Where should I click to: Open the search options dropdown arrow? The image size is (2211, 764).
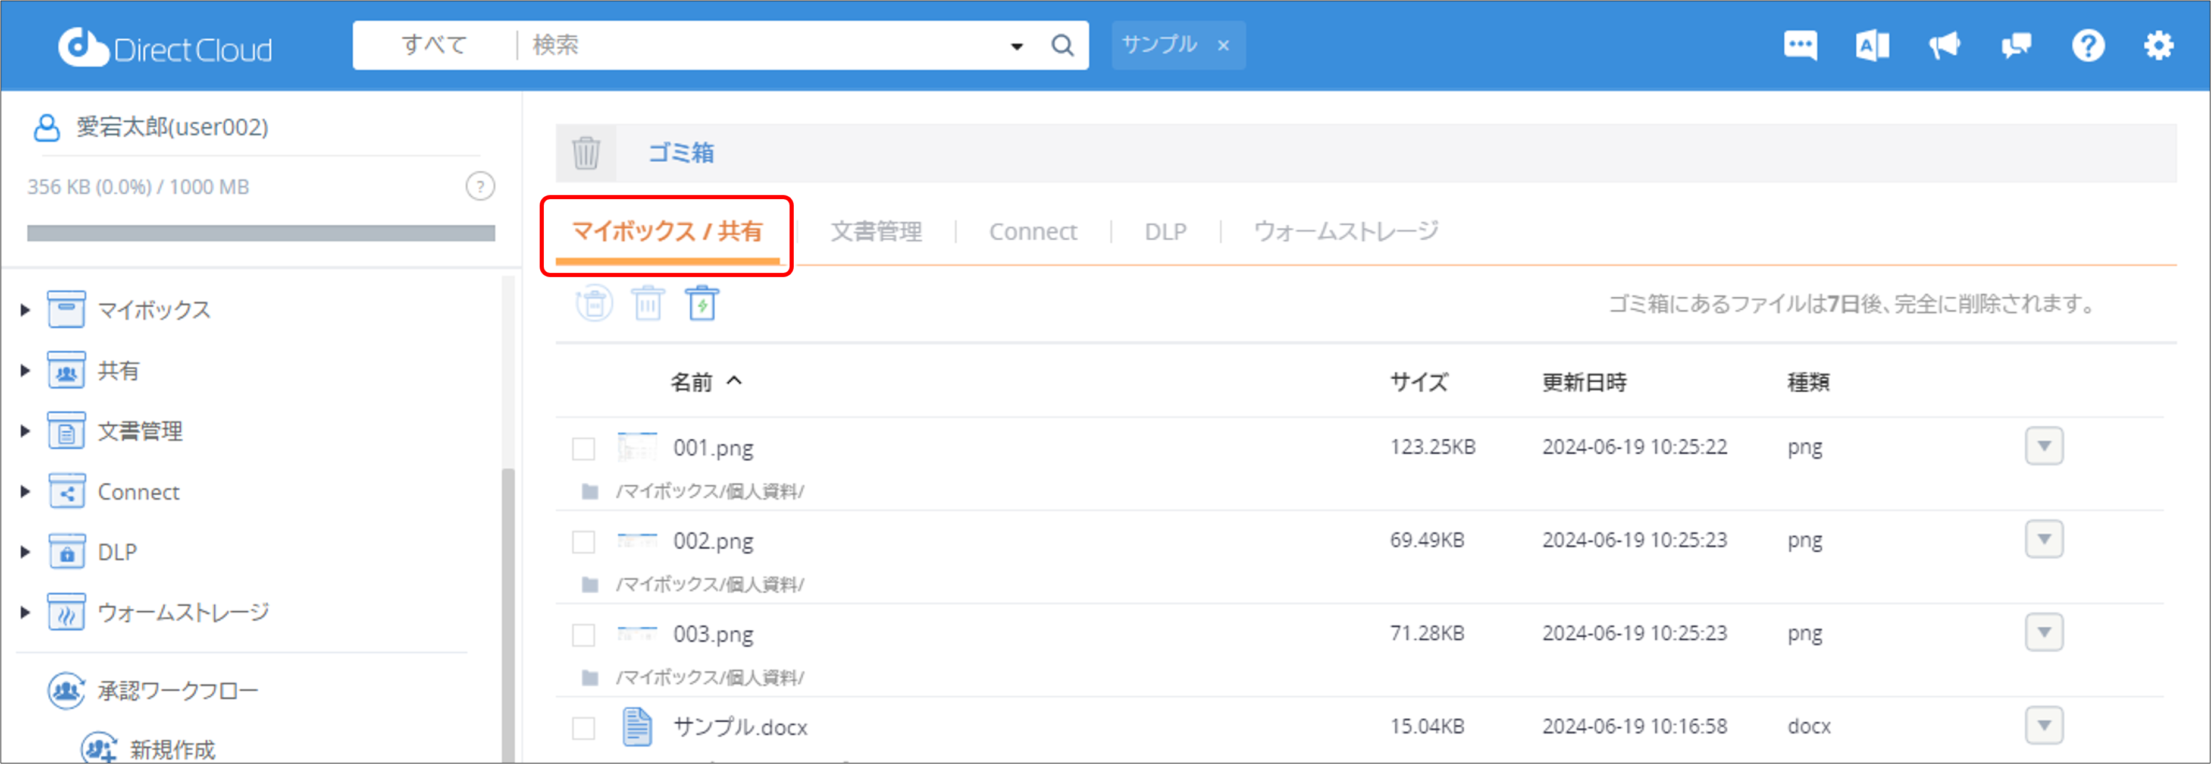[1016, 46]
